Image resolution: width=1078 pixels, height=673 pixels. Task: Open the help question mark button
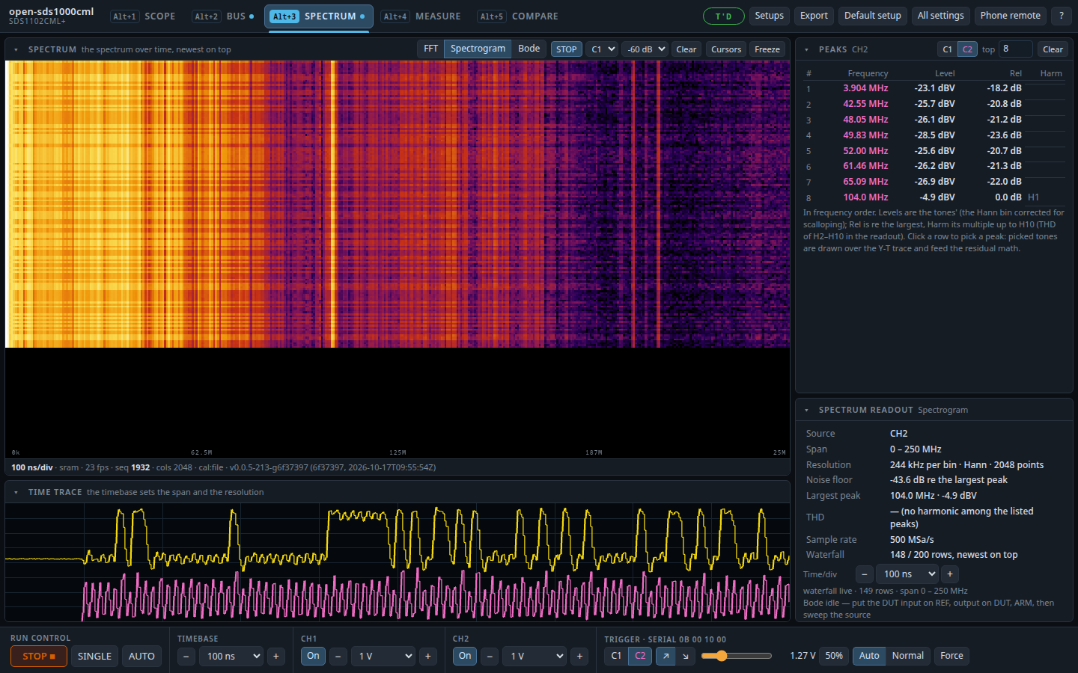click(x=1061, y=16)
